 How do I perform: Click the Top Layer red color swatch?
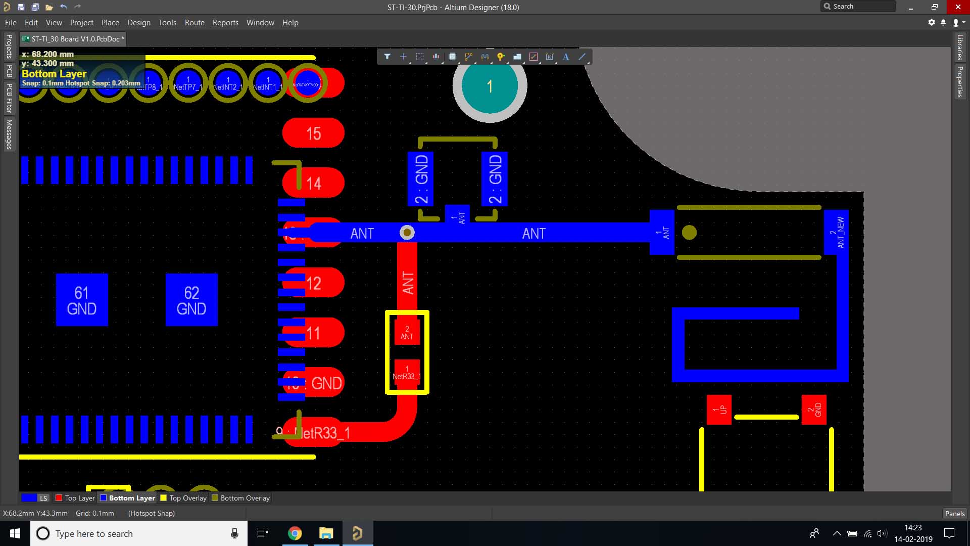pyautogui.click(x=59, y=498)
